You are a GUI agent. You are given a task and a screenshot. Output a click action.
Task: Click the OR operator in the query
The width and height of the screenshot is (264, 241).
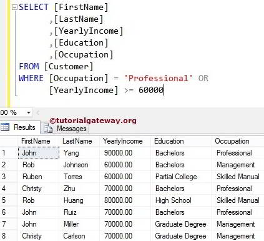(203, 79)
